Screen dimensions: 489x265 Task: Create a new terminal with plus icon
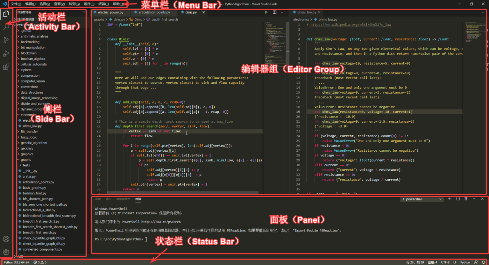450,199
